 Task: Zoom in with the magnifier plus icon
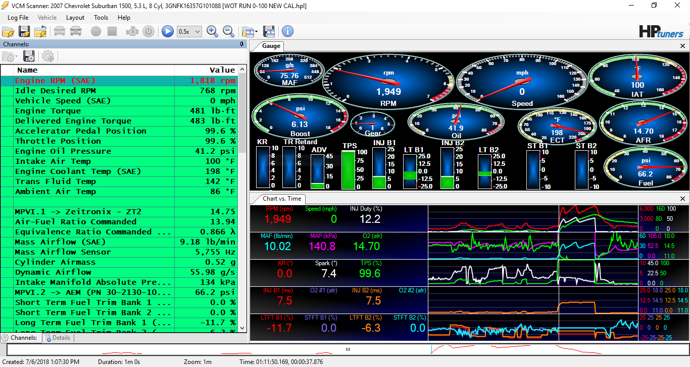(213, 31)
